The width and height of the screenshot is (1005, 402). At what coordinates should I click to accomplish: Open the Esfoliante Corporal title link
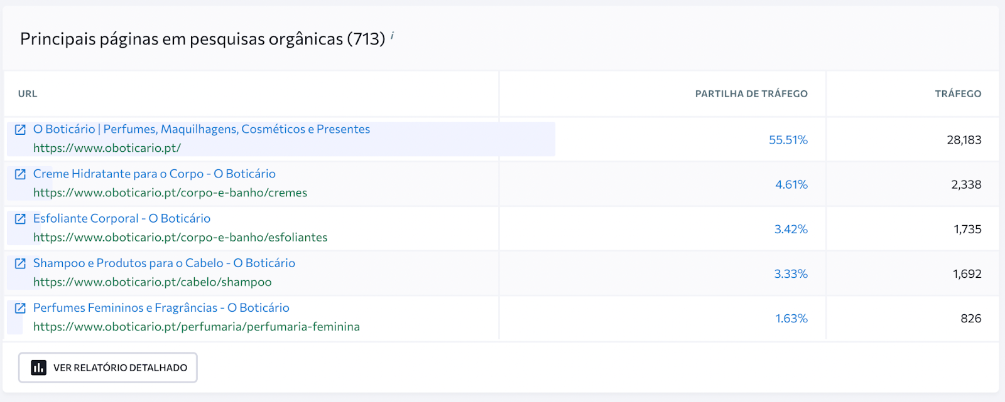(122, 218)
